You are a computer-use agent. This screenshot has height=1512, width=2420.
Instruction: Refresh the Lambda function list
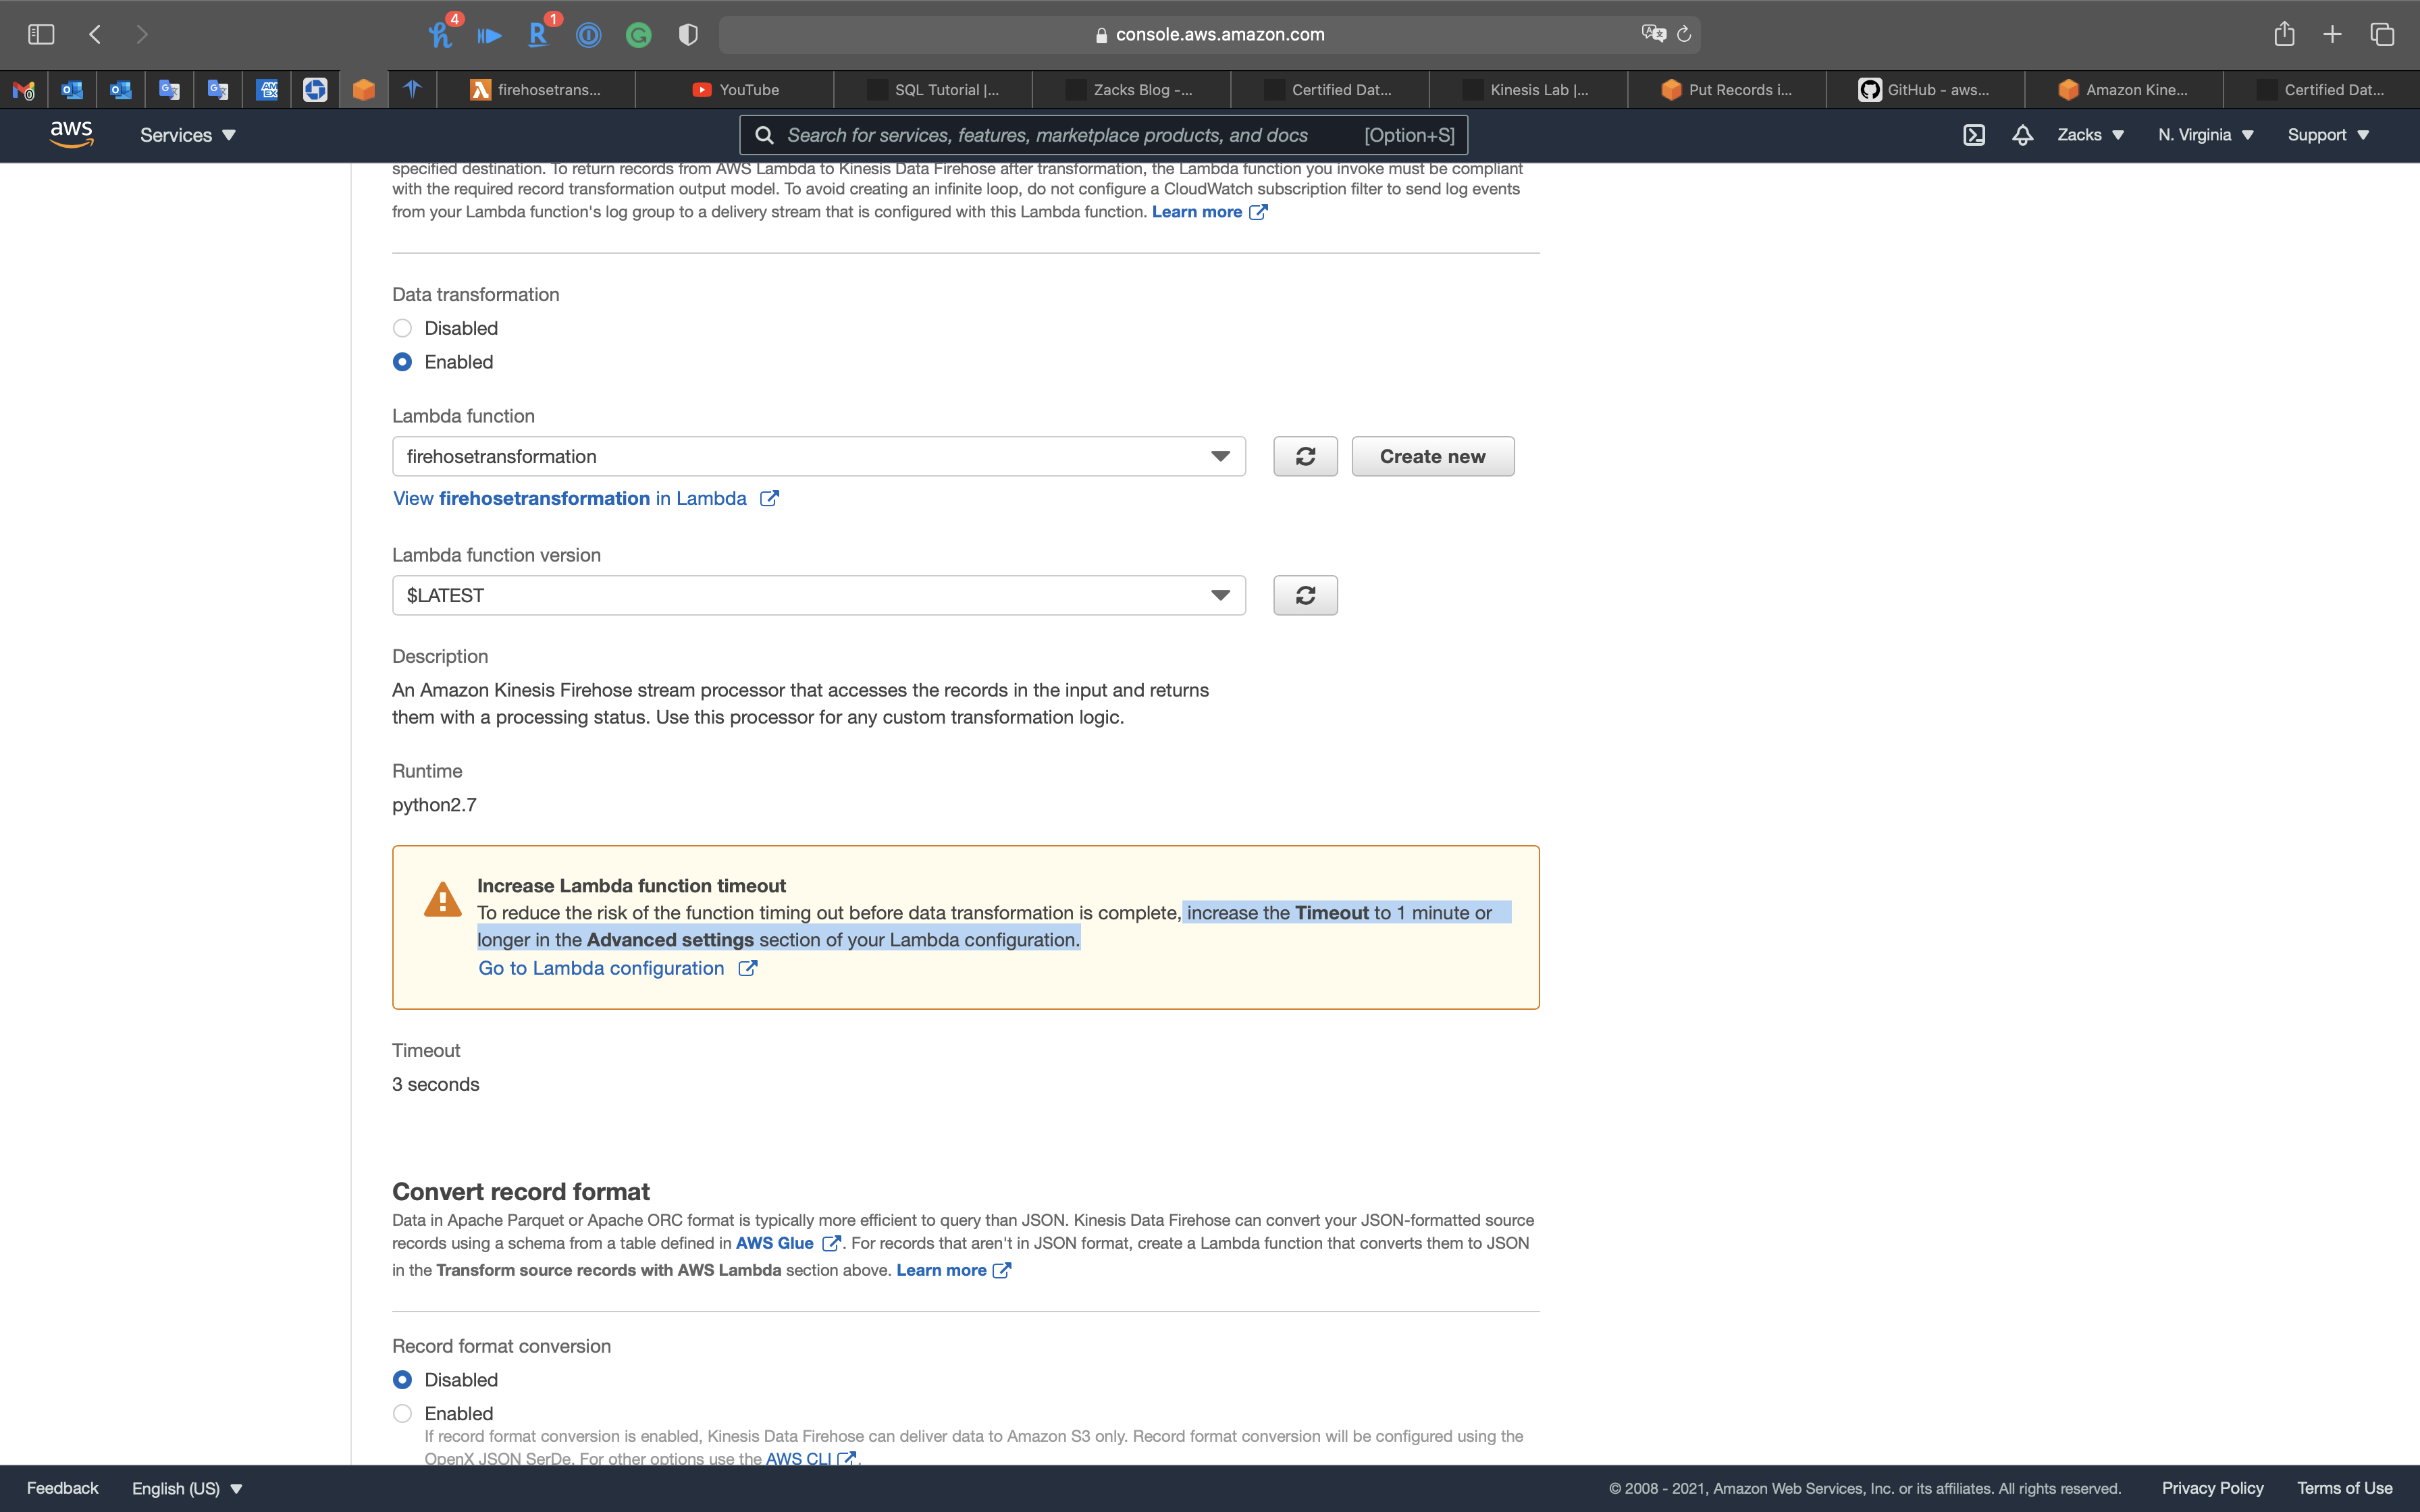tap(1305, 456)
